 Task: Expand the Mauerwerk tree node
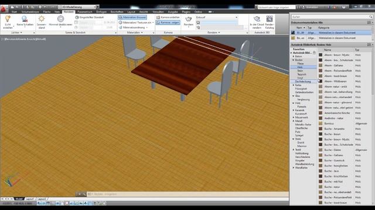pos(294,117)
